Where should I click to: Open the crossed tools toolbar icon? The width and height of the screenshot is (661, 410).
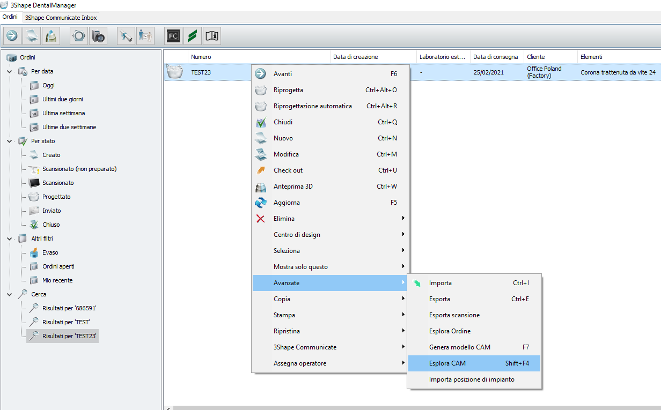tap(126, 36)
